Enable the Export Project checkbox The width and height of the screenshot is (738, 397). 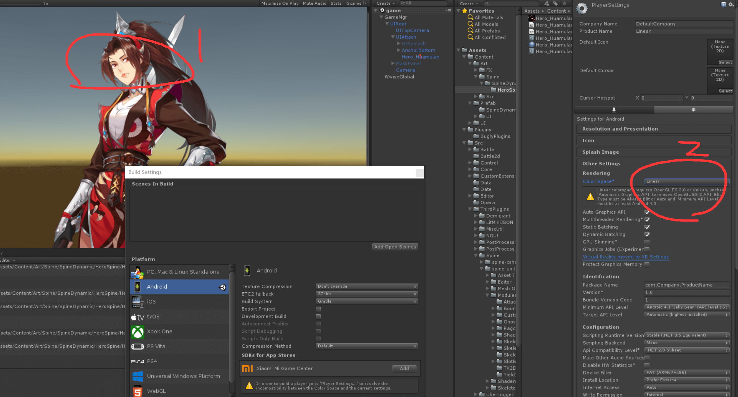click(318, 309)
